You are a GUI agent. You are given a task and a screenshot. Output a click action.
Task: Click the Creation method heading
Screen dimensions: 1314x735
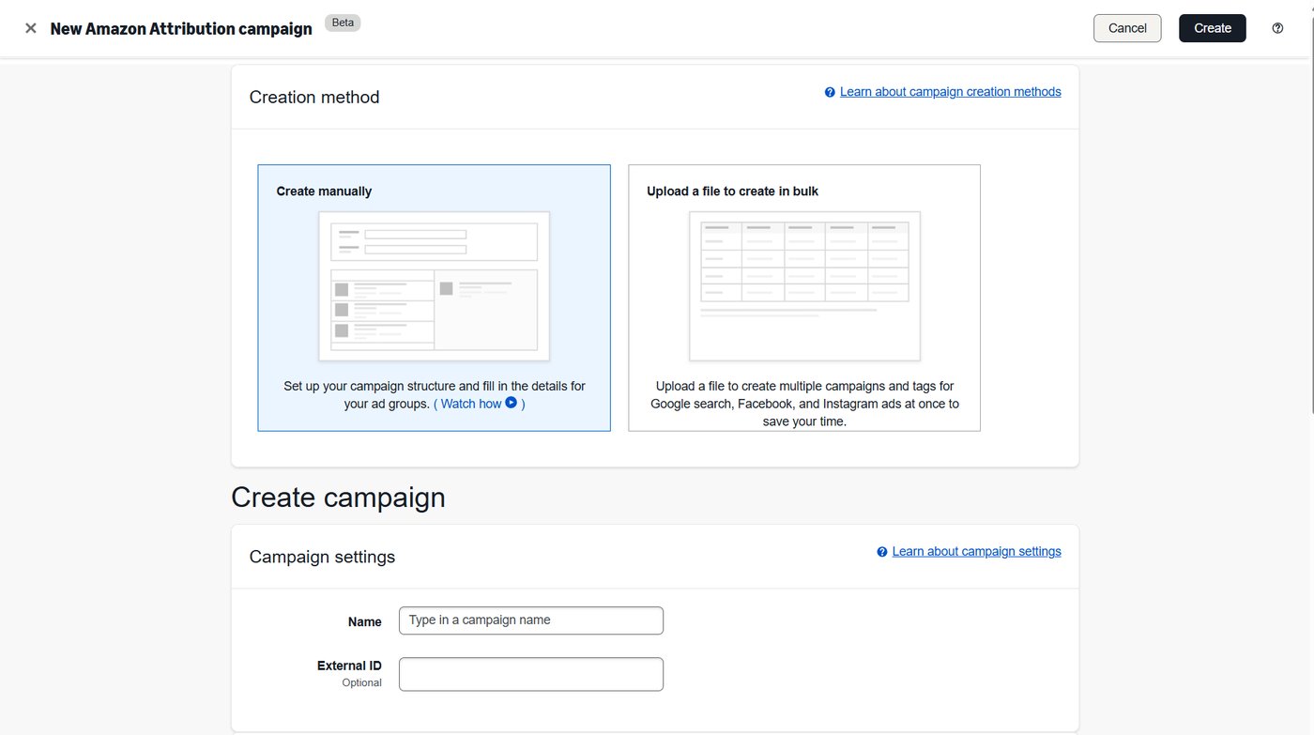(314, 98)
